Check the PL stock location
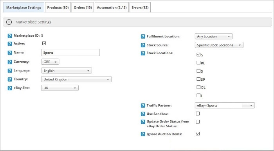This screenshot has width=274, height=151. pos(198,63)
